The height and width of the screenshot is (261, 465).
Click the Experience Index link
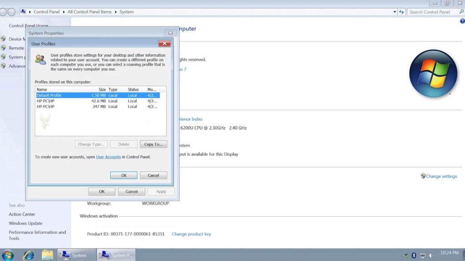click(x=191, y=119)
